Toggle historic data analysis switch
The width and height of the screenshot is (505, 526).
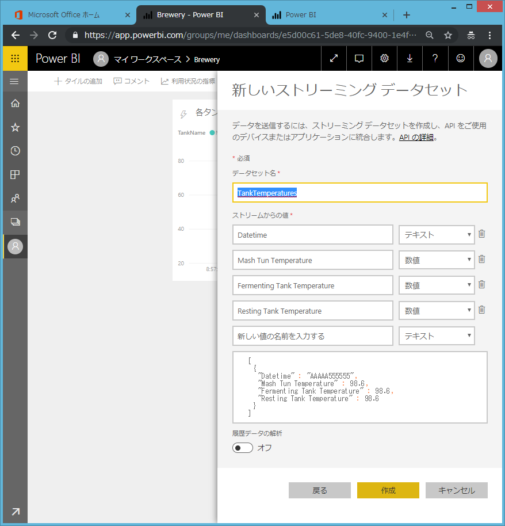[243, 448]
